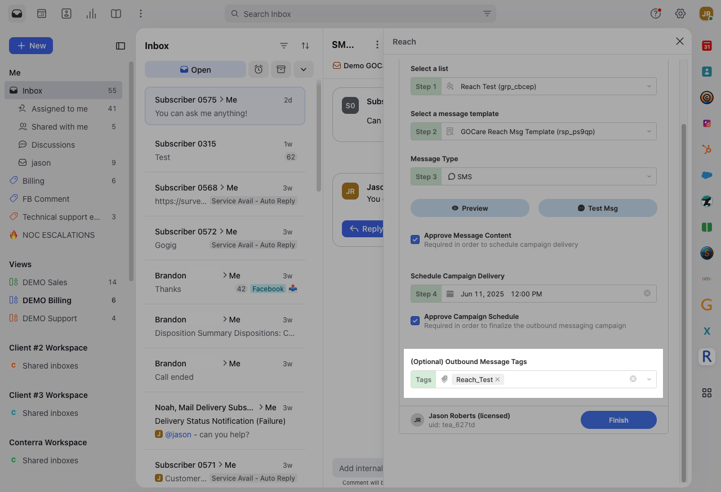
Task: Open Brandon's Thanks Facebook conversation
Action: point(225,282)
